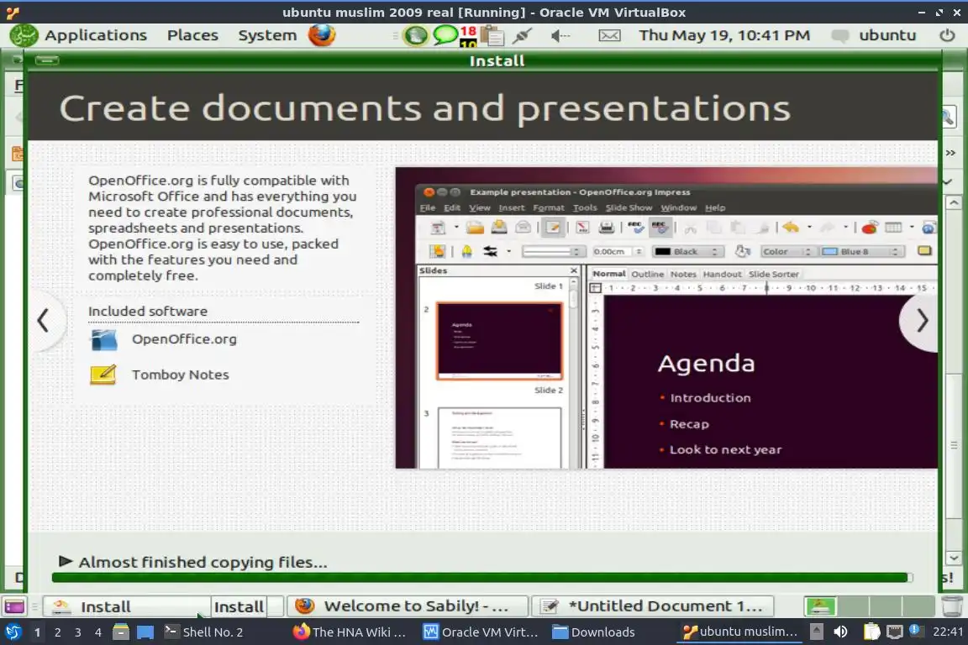Open the host application launcher icon
Viewport: 968px width, 645px height.
pos(13,632)
